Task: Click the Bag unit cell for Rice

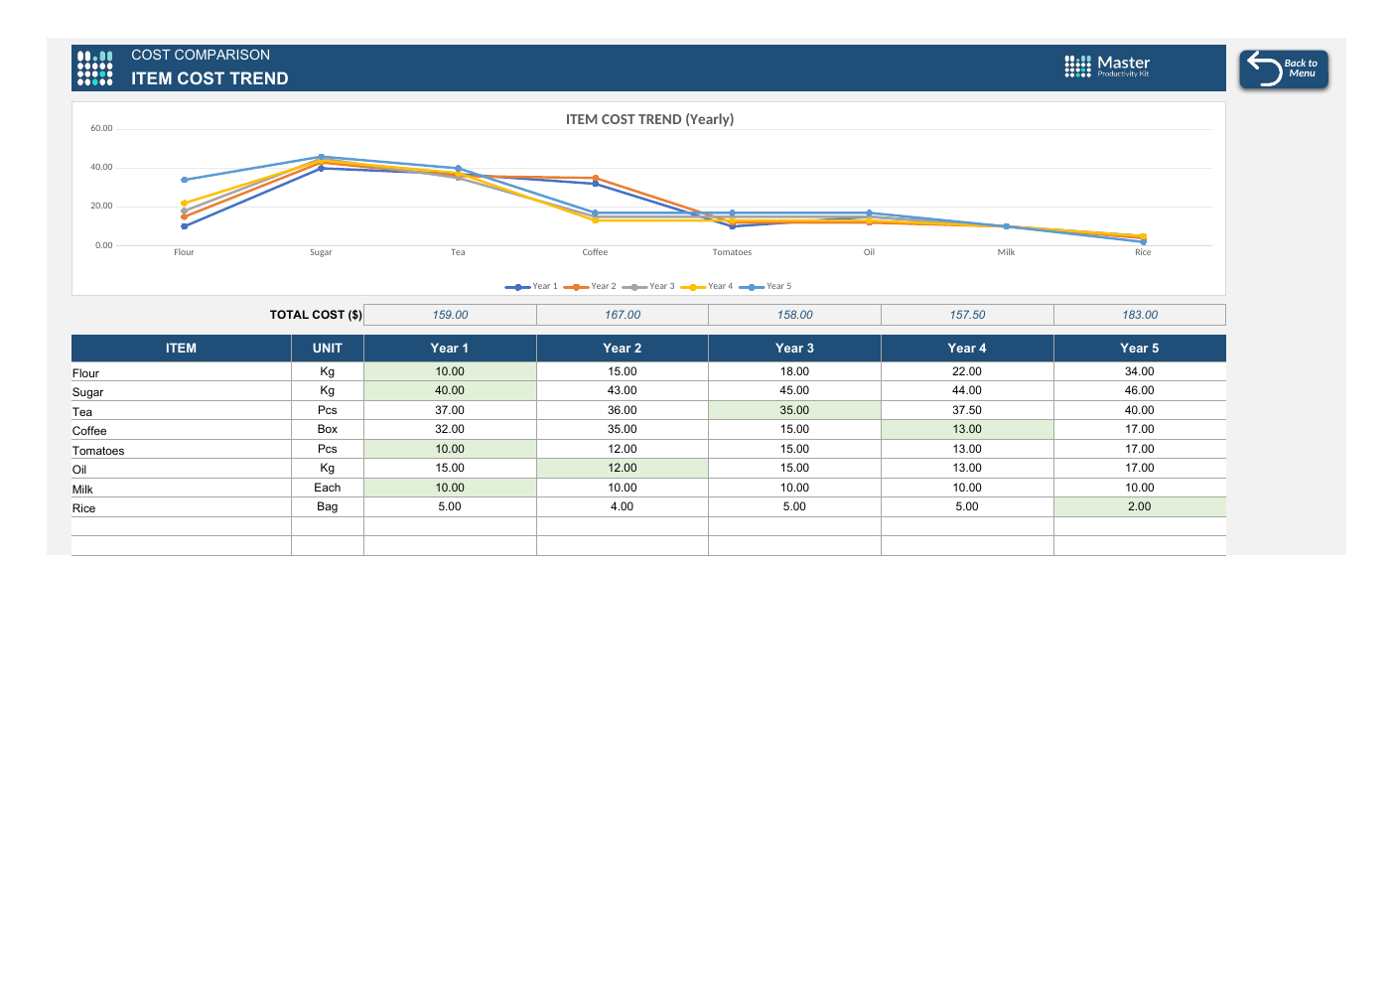Action: click(328, 507)
